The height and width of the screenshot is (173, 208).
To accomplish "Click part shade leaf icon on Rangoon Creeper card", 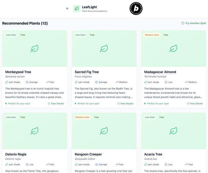I will pyautogui.click(x=76, y=165).
